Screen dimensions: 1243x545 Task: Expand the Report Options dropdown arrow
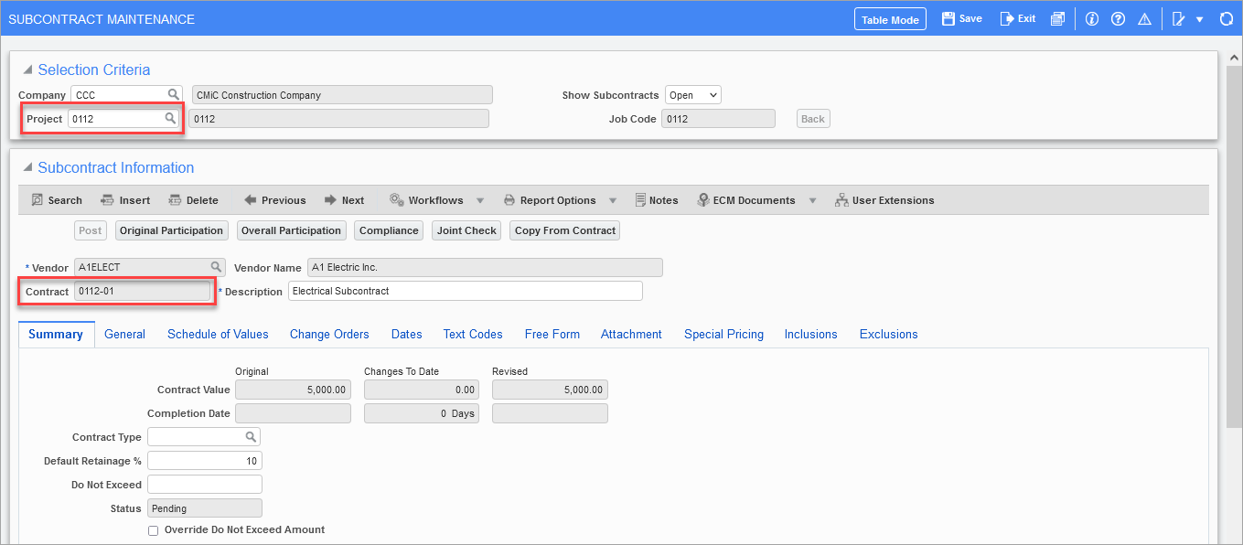pyautogui.click(x=613, y=200)
